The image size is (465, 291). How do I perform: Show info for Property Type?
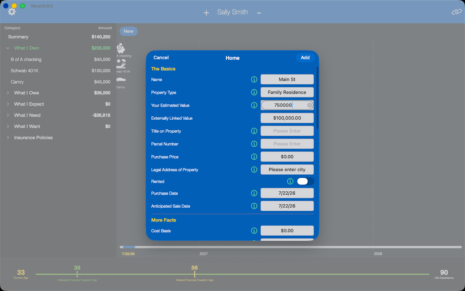click(x=254, y=92)
